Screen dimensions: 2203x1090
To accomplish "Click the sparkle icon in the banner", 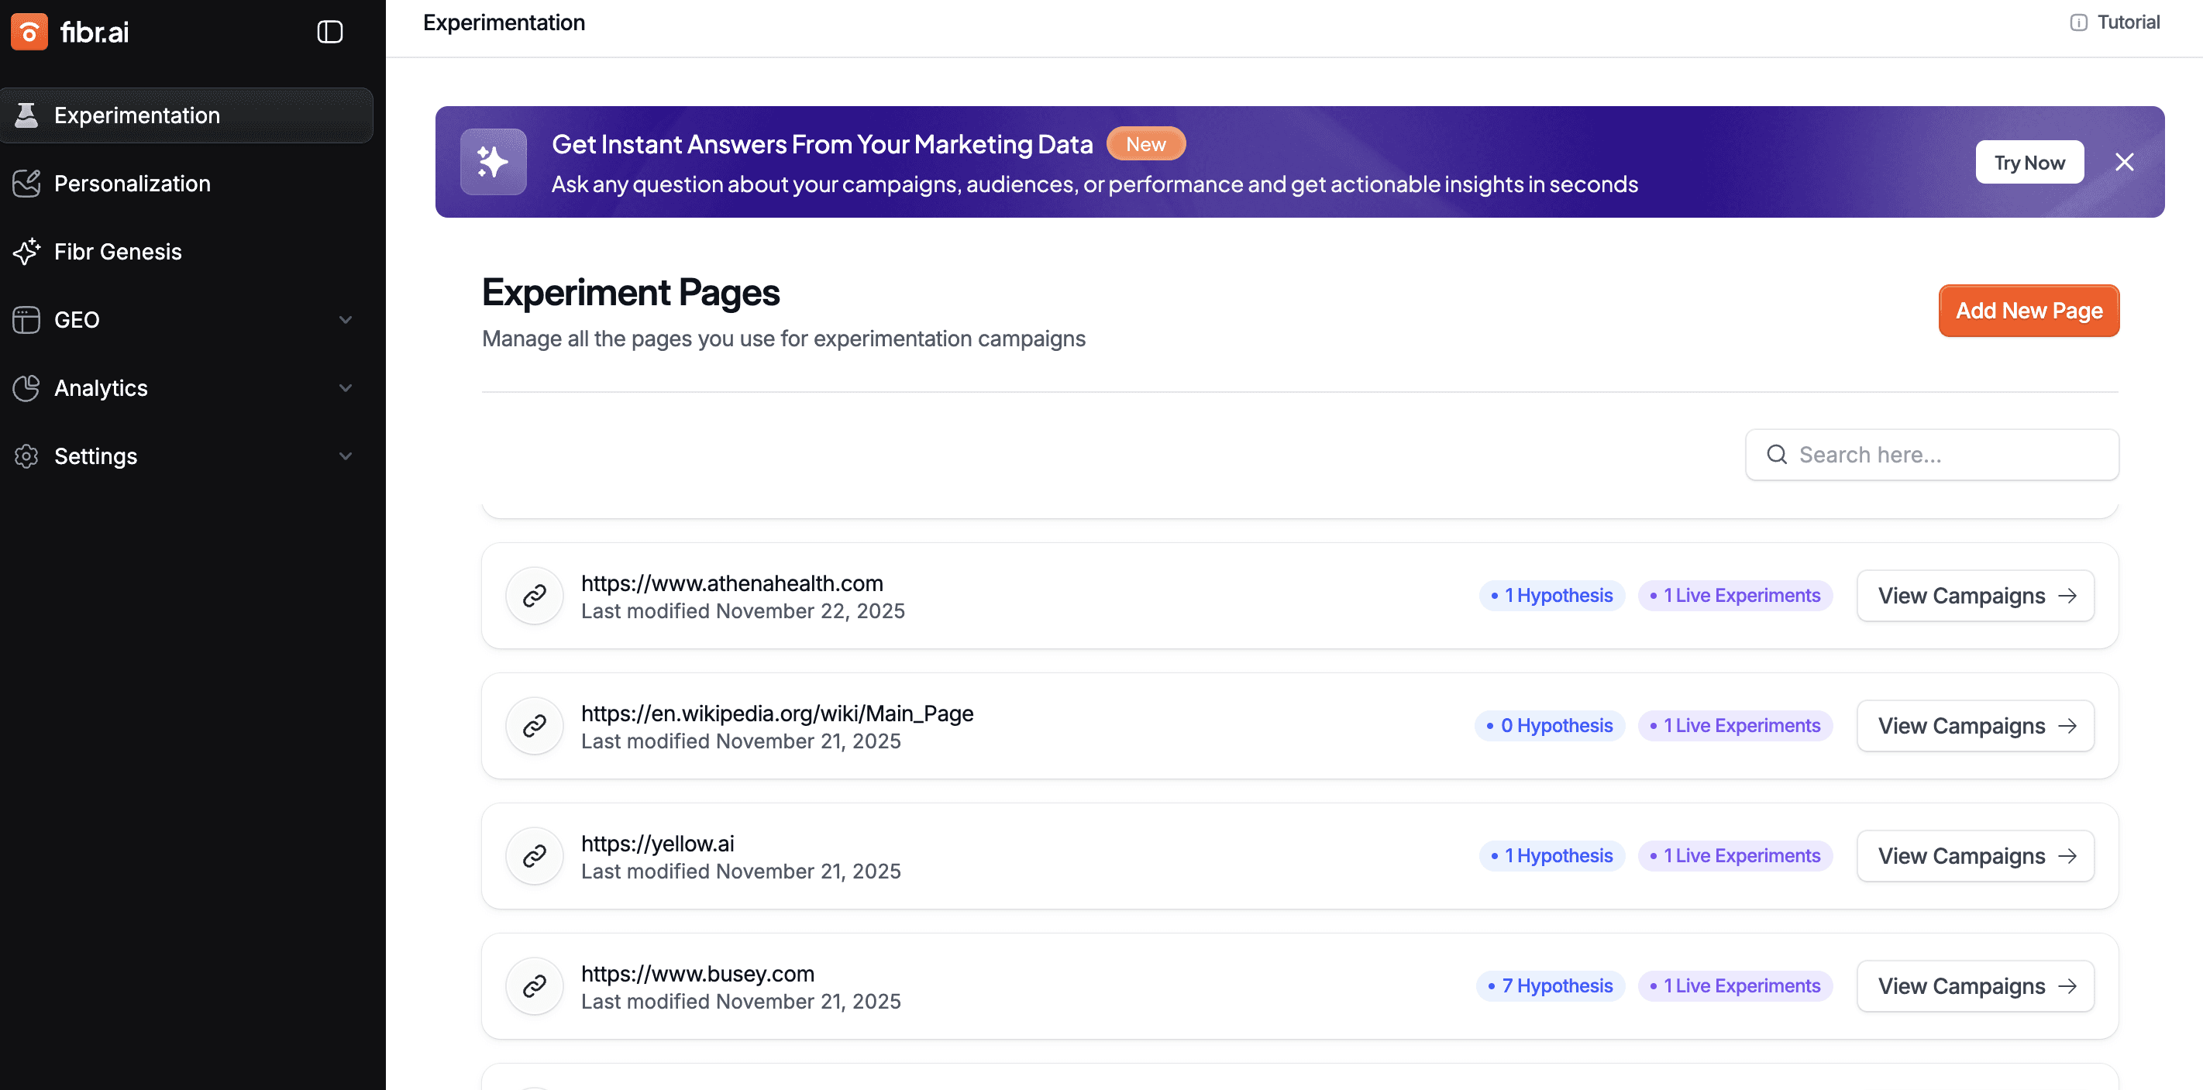I will [494, 162].
